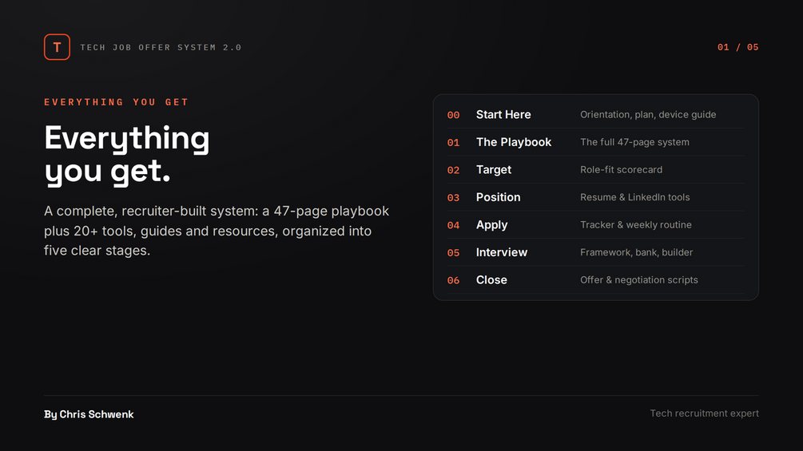Click the By Chris Schwenk byline
Viewport: 803px width, 451px height.
[89, 414]
